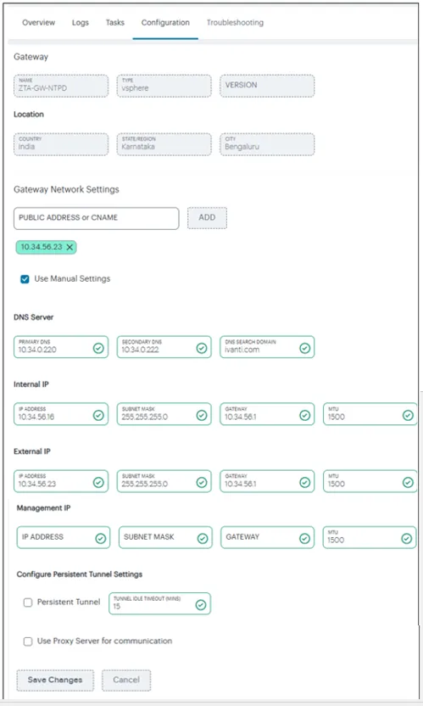Click the TYPE field showing vsphere
Viewport: 423px width, 706px height.
pyautogui.click(x=164, y=86)
